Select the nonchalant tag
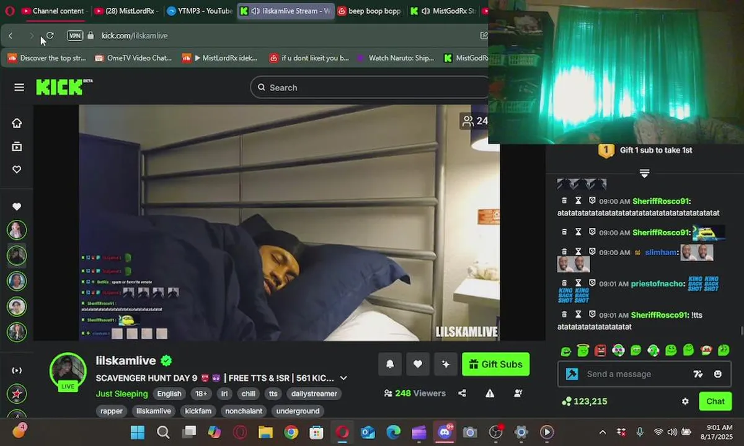This screenshot has width=744, height=446. [x=244, y=411]
